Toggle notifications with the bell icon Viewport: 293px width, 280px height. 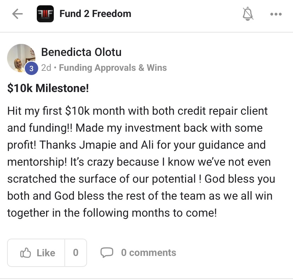pyautogui.click(x=248, y=14)
